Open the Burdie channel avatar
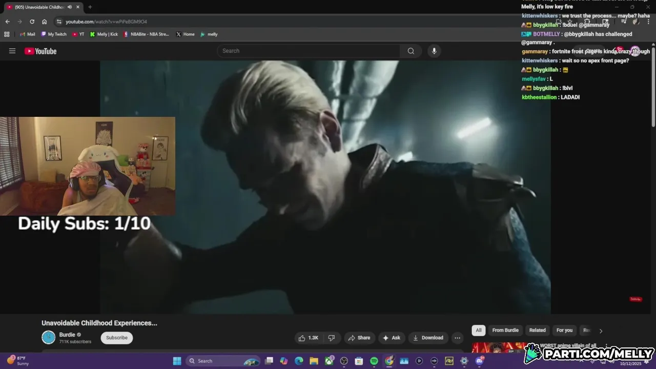This screenshot has height=369, width=656. coord(48,337)
